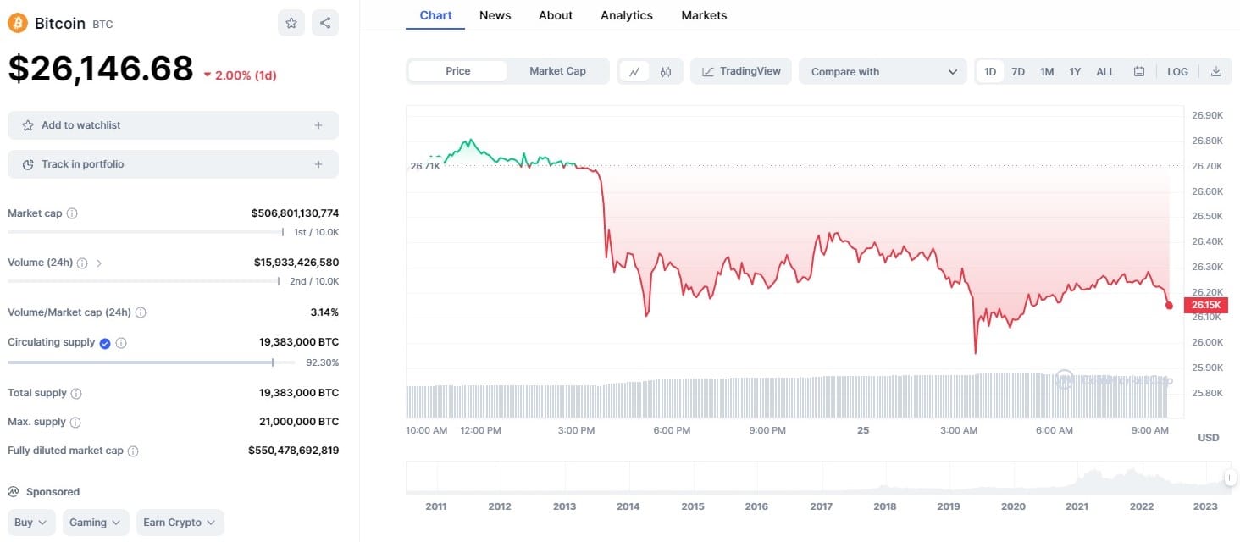Viewport: 1240px width, 542px height.
Task: Open the TradingView chart button
Action: click(x=741, y=71)
